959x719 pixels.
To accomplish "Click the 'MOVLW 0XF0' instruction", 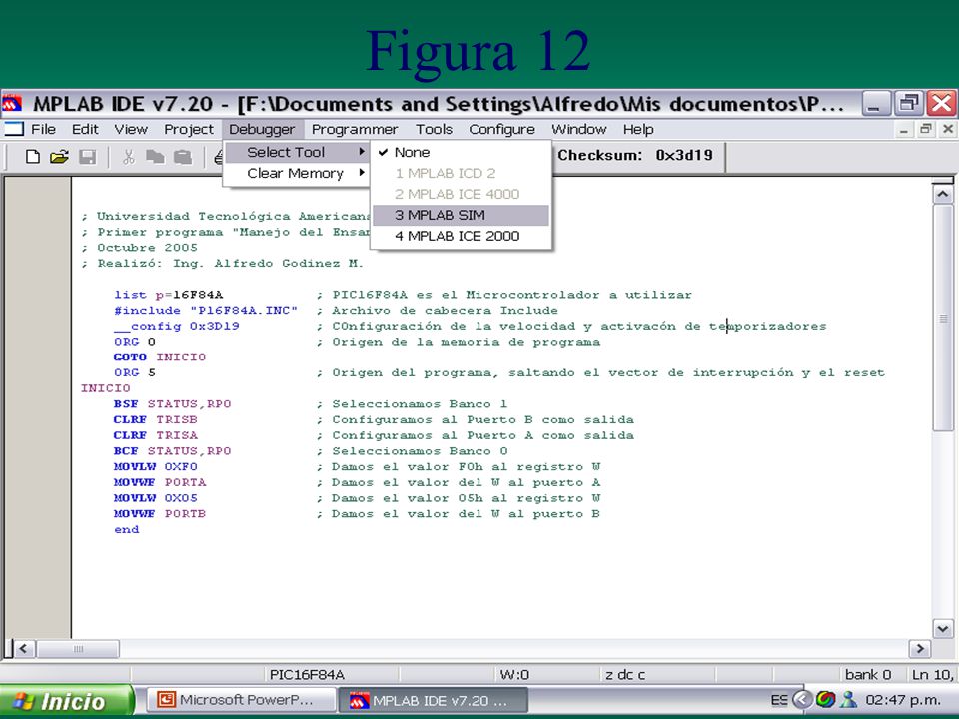I will (156, 467).
